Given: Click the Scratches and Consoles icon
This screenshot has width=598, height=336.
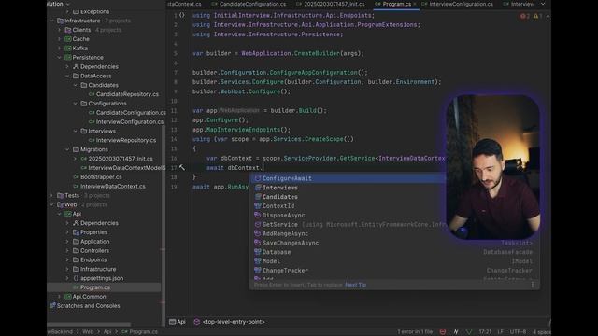Looking at the screenshot, I should pyautogui.click(x=52, y=305).
